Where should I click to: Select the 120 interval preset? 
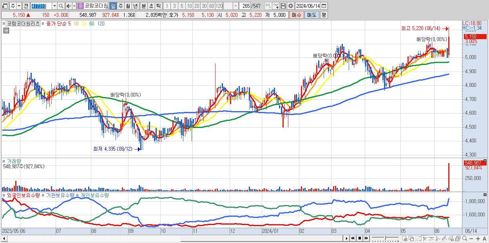[x=219, y=6]
